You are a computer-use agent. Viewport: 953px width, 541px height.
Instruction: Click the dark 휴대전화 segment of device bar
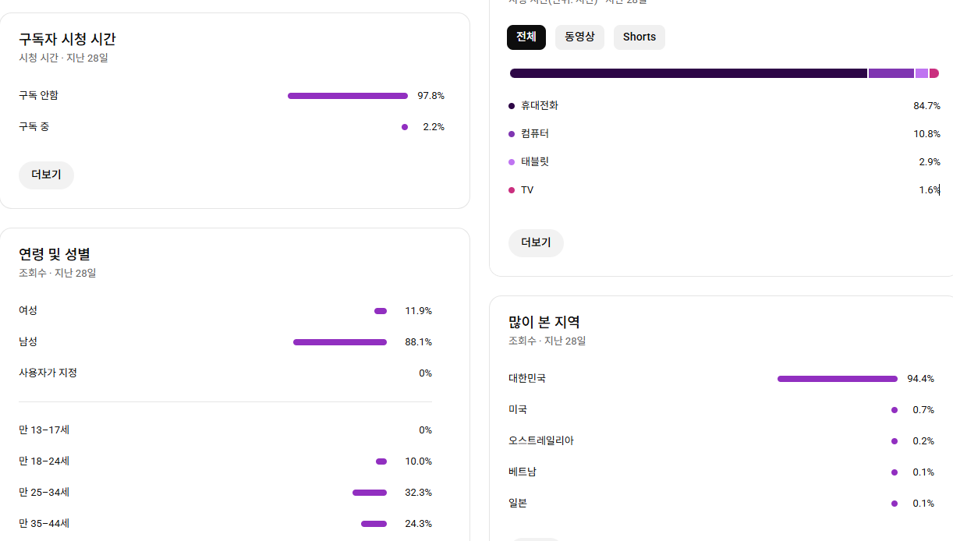click(688, 73)
